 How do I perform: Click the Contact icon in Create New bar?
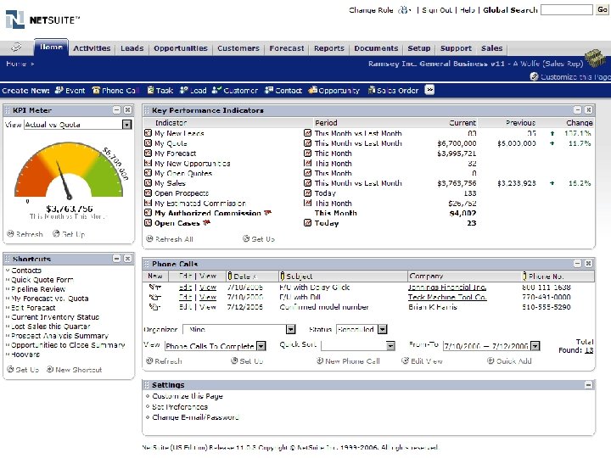269,91
